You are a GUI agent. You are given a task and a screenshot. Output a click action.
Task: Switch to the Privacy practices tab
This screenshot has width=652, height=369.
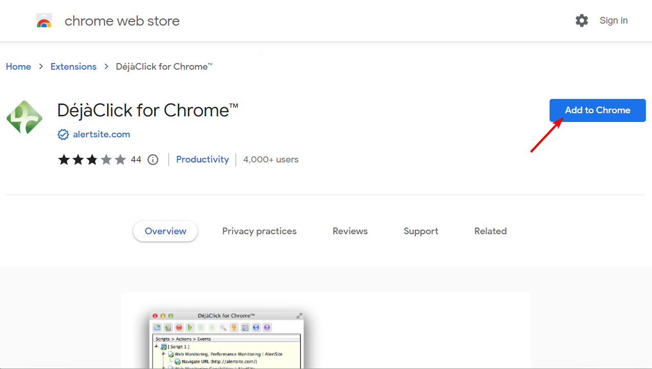(259, 231)
